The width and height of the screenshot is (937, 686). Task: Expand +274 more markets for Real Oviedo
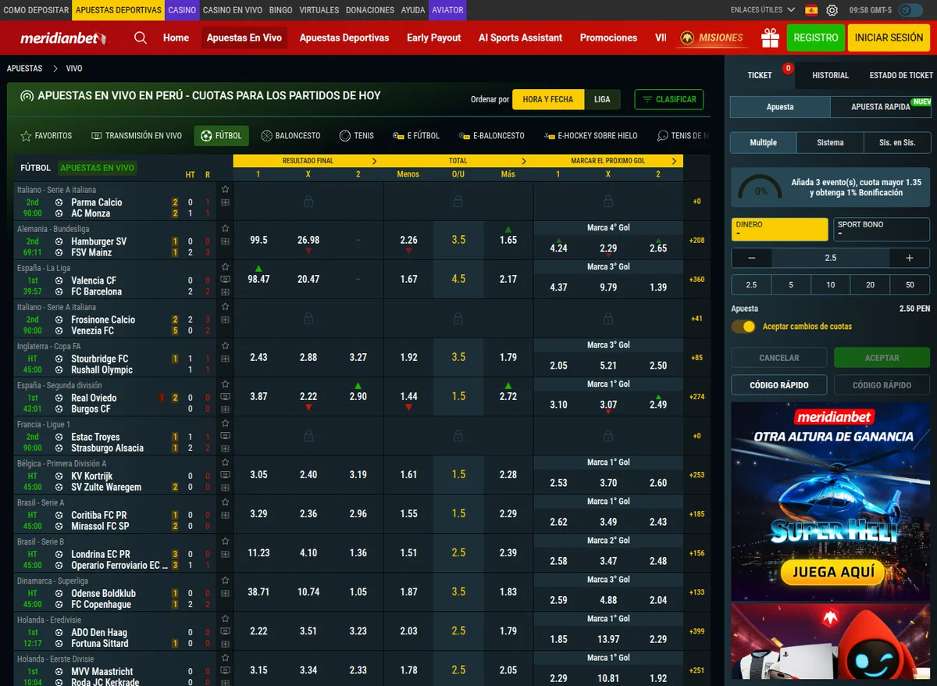[697, 397]
